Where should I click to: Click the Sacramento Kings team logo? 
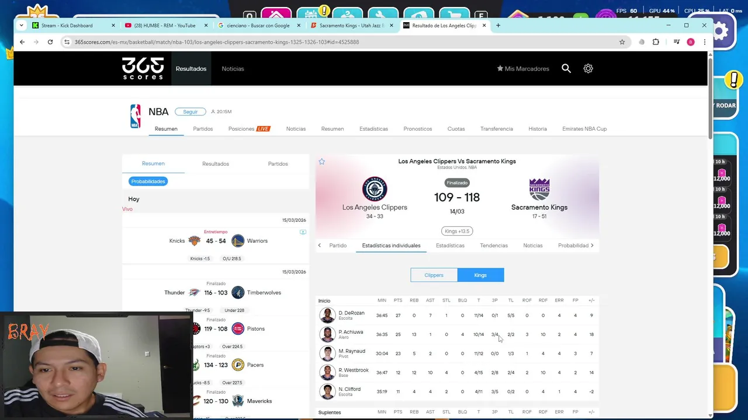coord(539,189)
